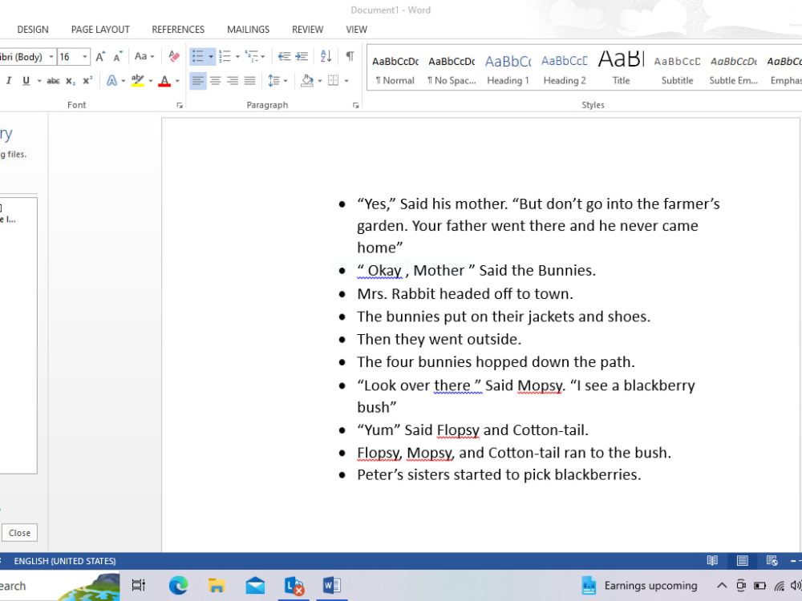Switch to Print Layout view
The image size is (802, 601).
click(742, 561)
